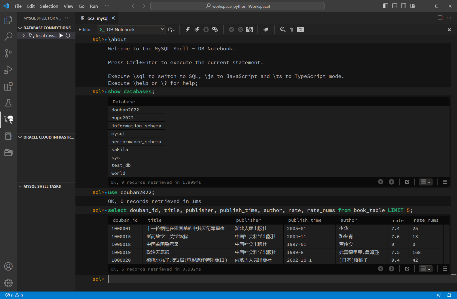Open view format dropdown for databases result
The height and width of the screenshot is (299, 457).
[425, 182]
